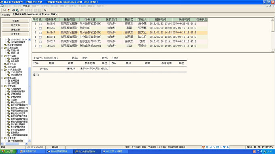275x154 pixels.
Task: Open the 一般检查报告 tree item
Action: pos(17,141)
